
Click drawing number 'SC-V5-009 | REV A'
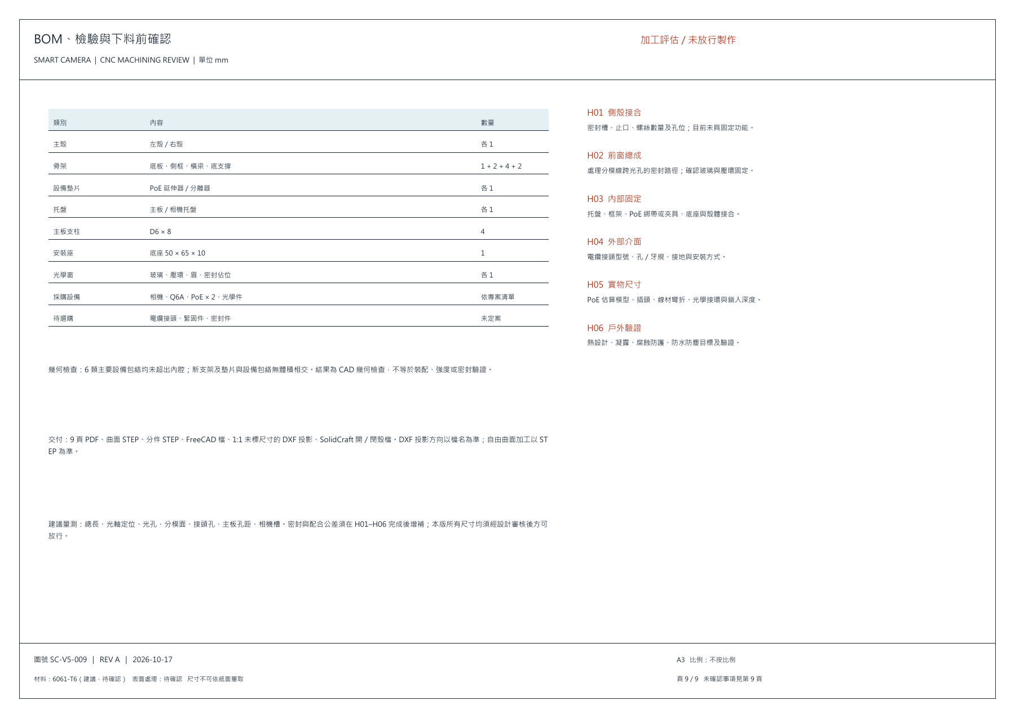point(85,659)
